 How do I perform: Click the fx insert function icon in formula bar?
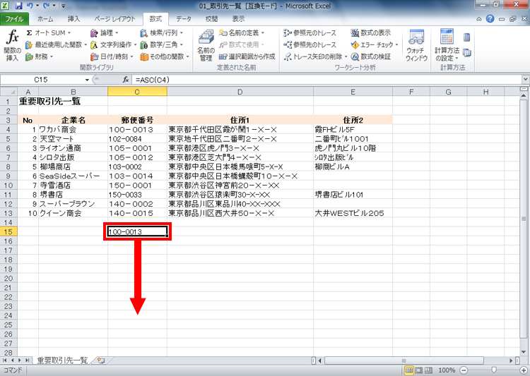point(126,80)
